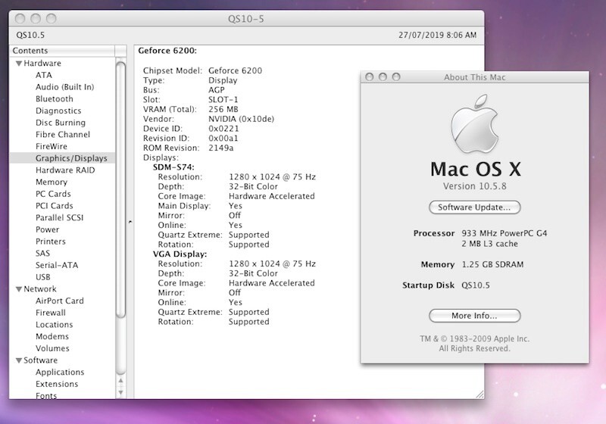Open Applications under Software
The width and height of the screenshot is (606, 424).
tap(60, 373)
